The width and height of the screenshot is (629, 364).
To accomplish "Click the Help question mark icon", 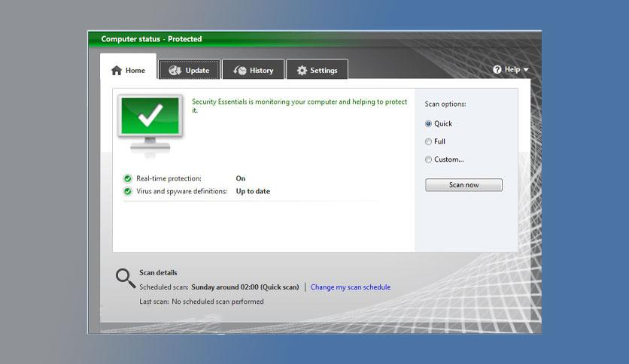I will point(497,69).
